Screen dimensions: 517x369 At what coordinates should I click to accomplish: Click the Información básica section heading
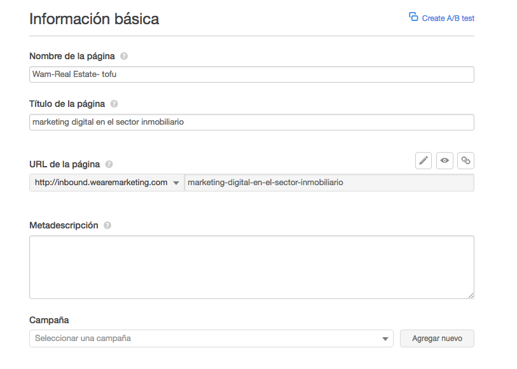tap(94, 19)
